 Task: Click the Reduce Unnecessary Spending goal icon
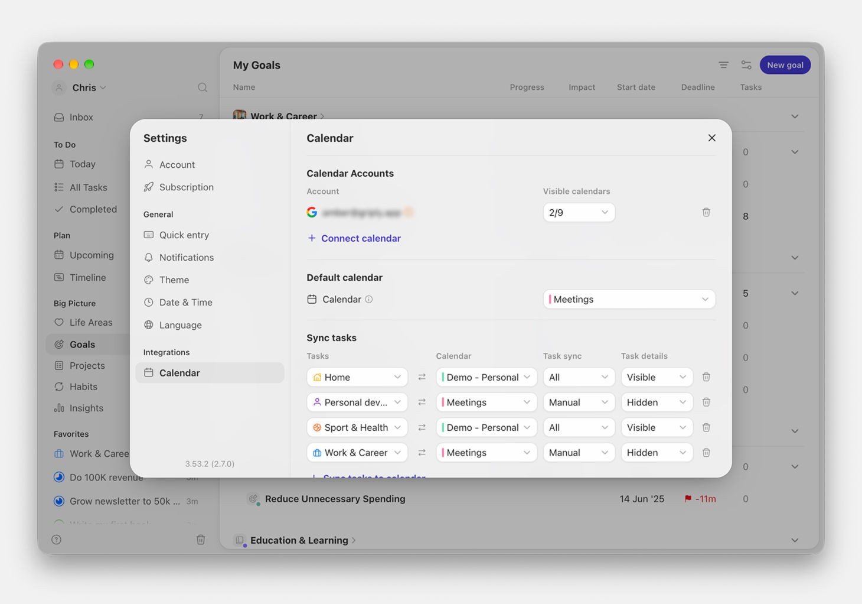(x=253, y=499)
